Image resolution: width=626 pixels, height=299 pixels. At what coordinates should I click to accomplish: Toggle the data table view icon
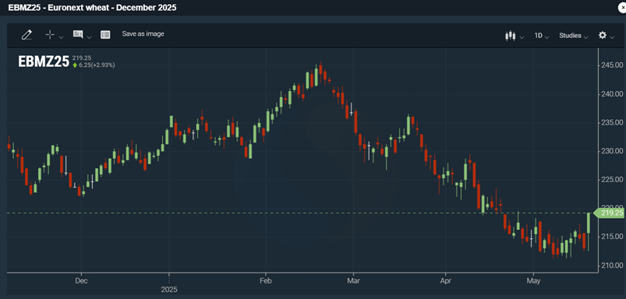click(x=105, y=35)
